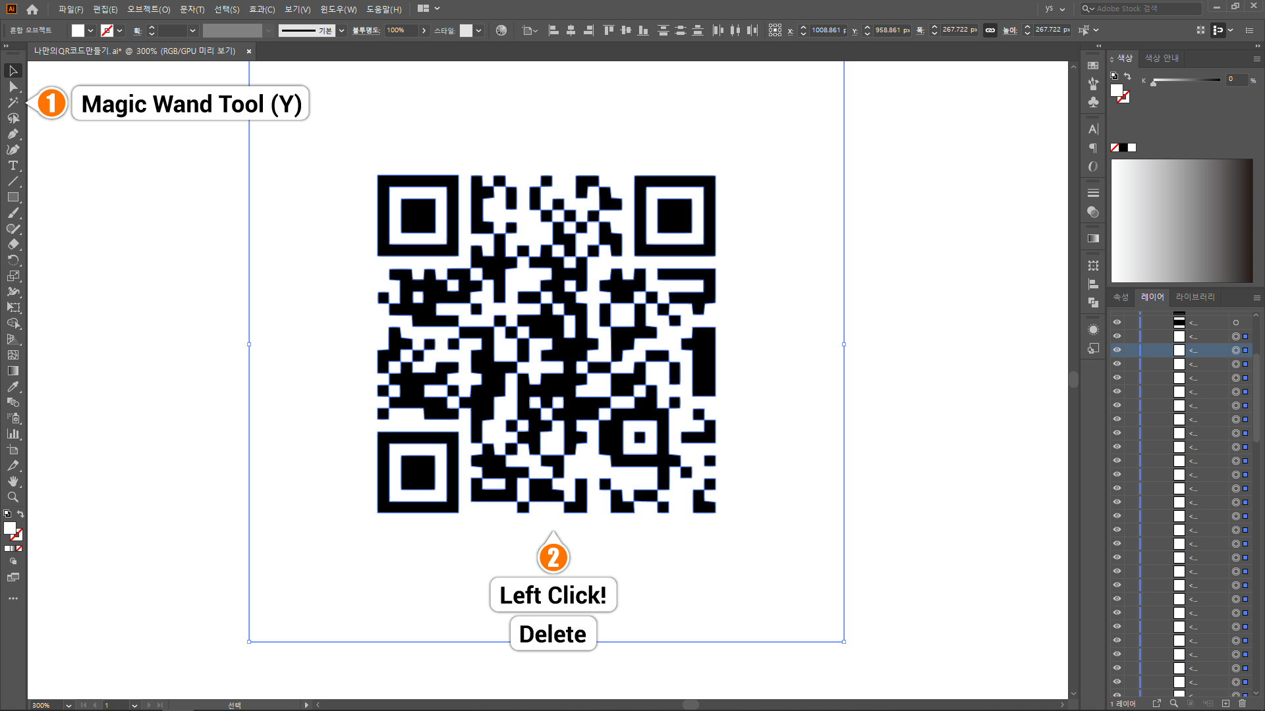The height and width of the screenshot is (711, 1265).
Task: Select the Type tool
Action: pos(13,166)
